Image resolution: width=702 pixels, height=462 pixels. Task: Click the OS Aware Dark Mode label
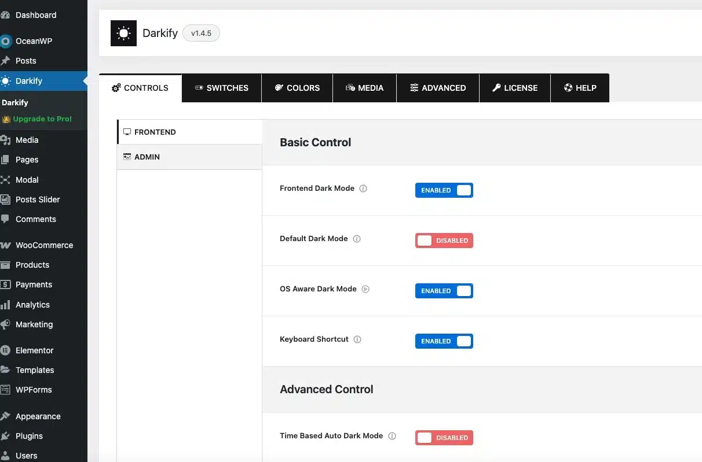point(318,289)
